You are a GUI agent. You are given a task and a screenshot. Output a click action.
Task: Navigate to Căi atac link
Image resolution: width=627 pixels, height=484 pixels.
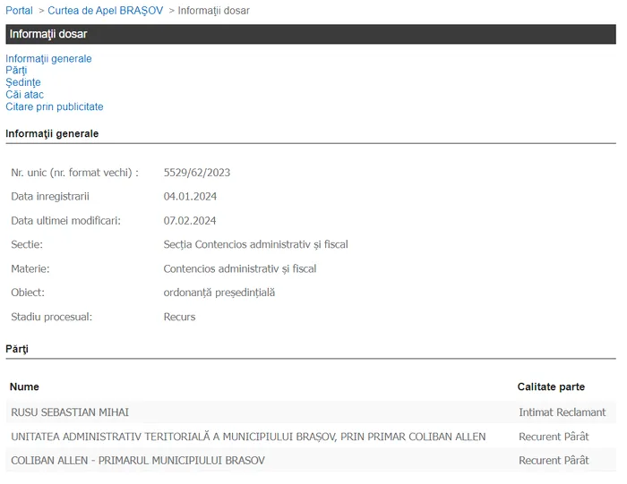[24, 95]
